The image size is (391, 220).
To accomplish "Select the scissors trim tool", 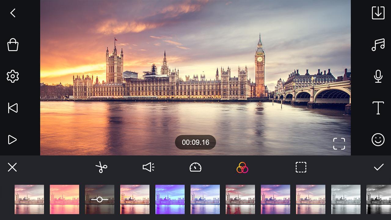I will pos(101,167).
